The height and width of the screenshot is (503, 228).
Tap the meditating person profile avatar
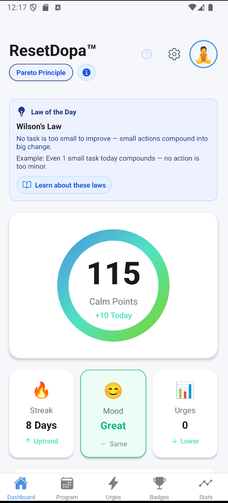(204, 54)
